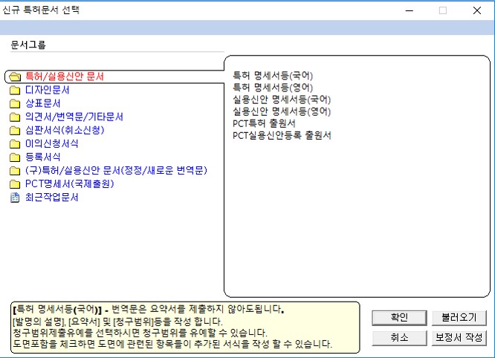
Task: Click the folder icon next to 심판서식(취소신청)
Action: tap(15, 130)
